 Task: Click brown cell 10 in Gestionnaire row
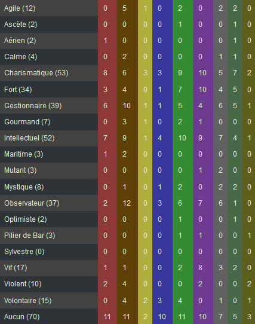(127, 106)
